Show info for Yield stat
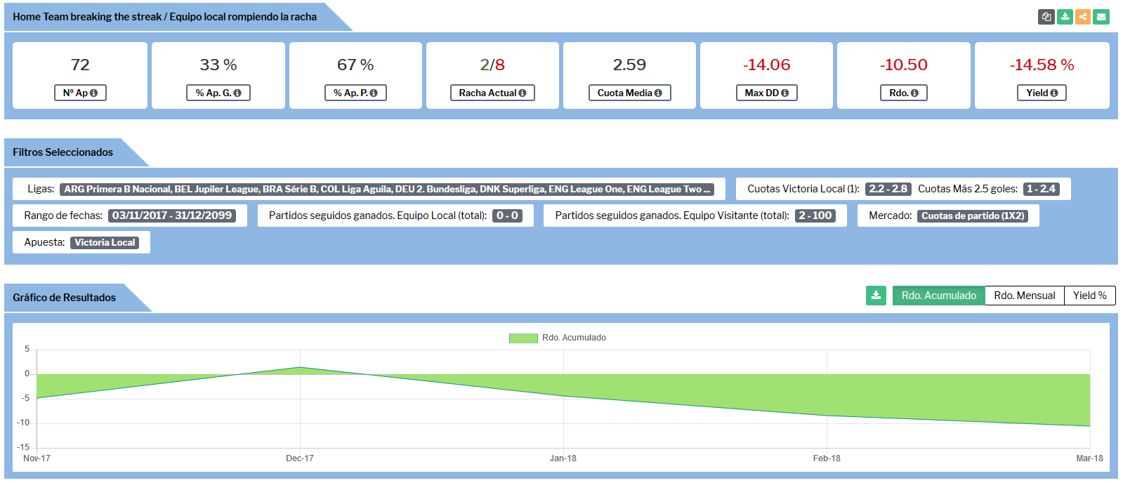The width and height of the screenshot is (1123, 483). point(1053,93)
